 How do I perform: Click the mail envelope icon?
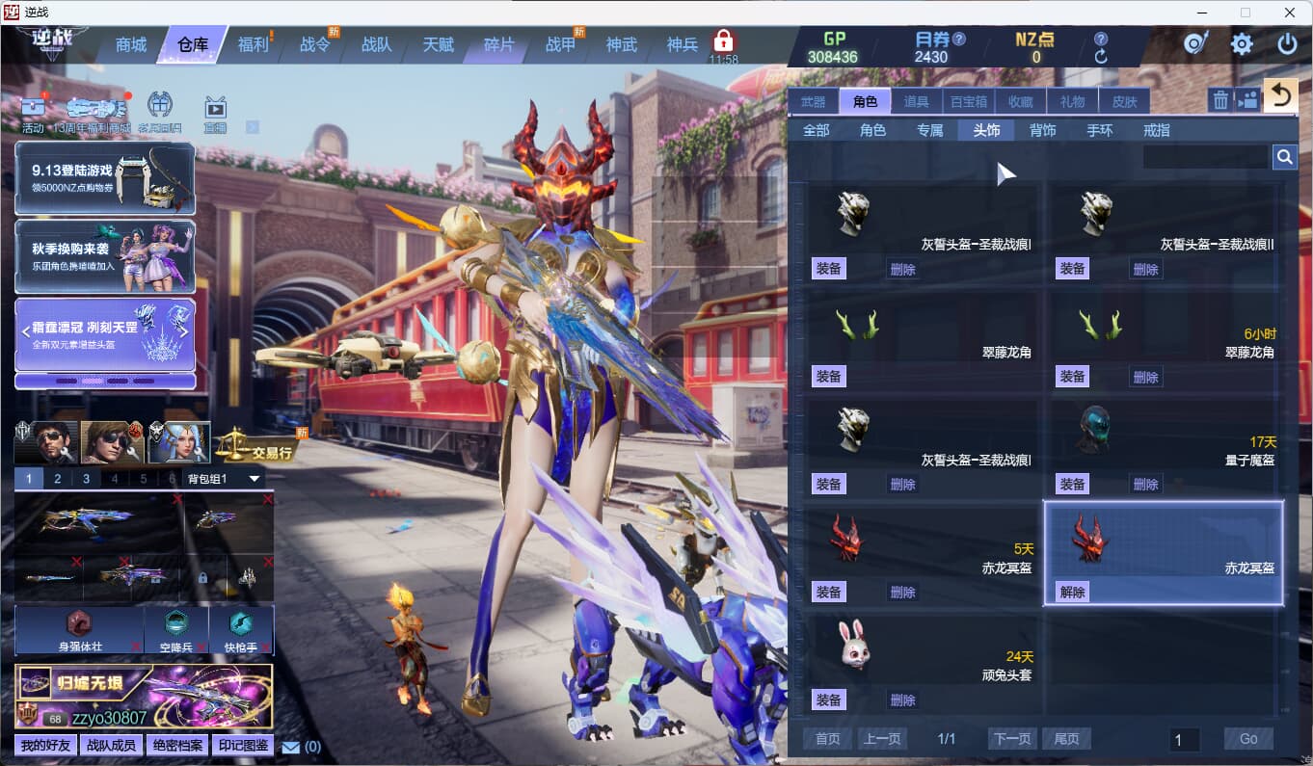[x=290, y=747]
